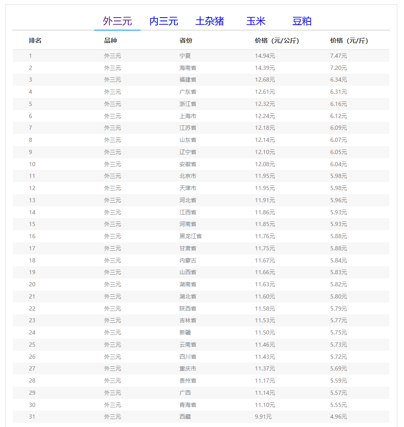Screen dimensions: 404x427
Task: Switch to the 外三元 tab
Action: (117, 21)
